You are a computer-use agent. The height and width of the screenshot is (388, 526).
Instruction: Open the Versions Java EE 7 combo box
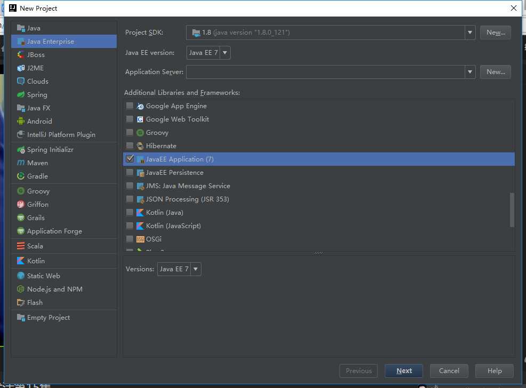pos(179,269)
